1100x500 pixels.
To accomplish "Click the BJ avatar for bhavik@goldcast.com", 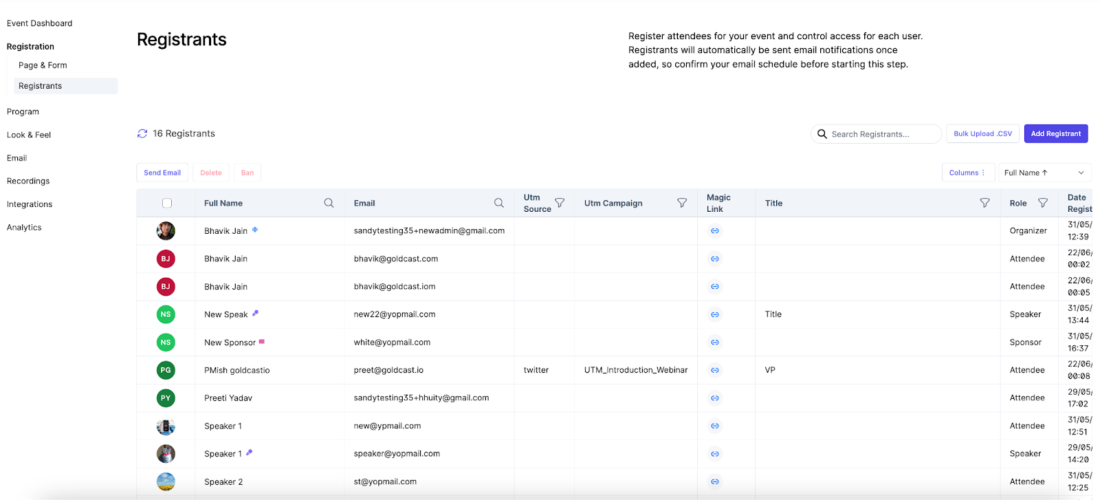I will click(166, 259).
